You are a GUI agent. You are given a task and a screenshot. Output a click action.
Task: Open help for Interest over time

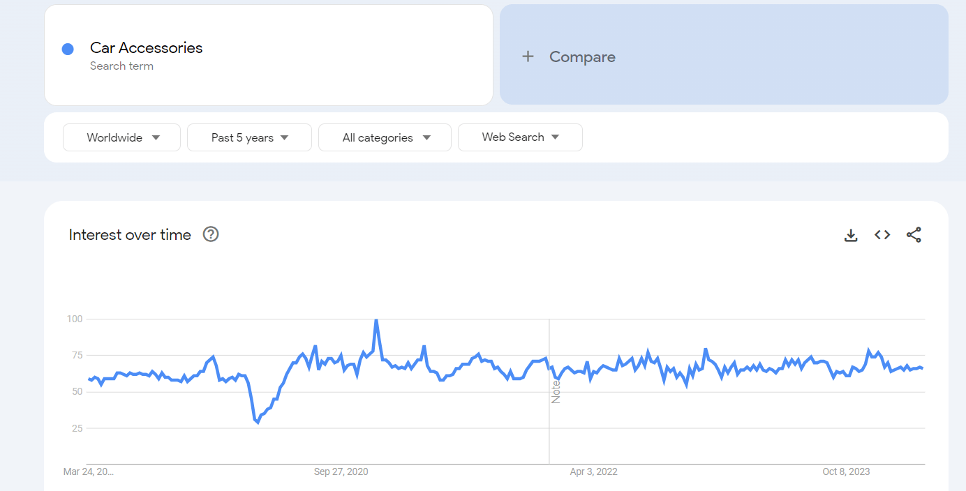pos(211,234)
